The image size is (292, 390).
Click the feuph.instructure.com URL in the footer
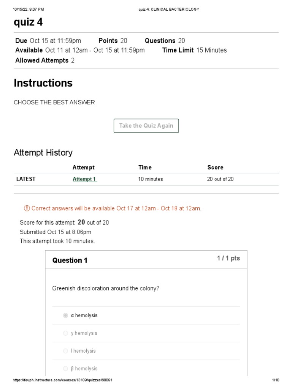pyautogui.click(x=62, y=380)
